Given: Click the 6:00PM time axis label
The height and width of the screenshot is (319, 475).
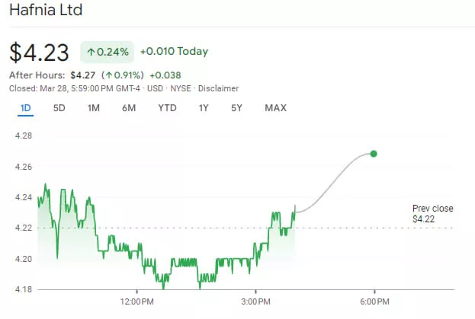Looking at the screenshot, I should coord(374,301).
